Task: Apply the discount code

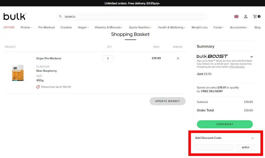Action: [x=246, y=147]
